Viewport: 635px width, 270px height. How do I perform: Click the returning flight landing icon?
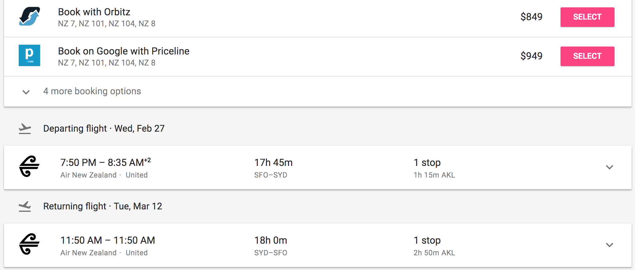25,206
